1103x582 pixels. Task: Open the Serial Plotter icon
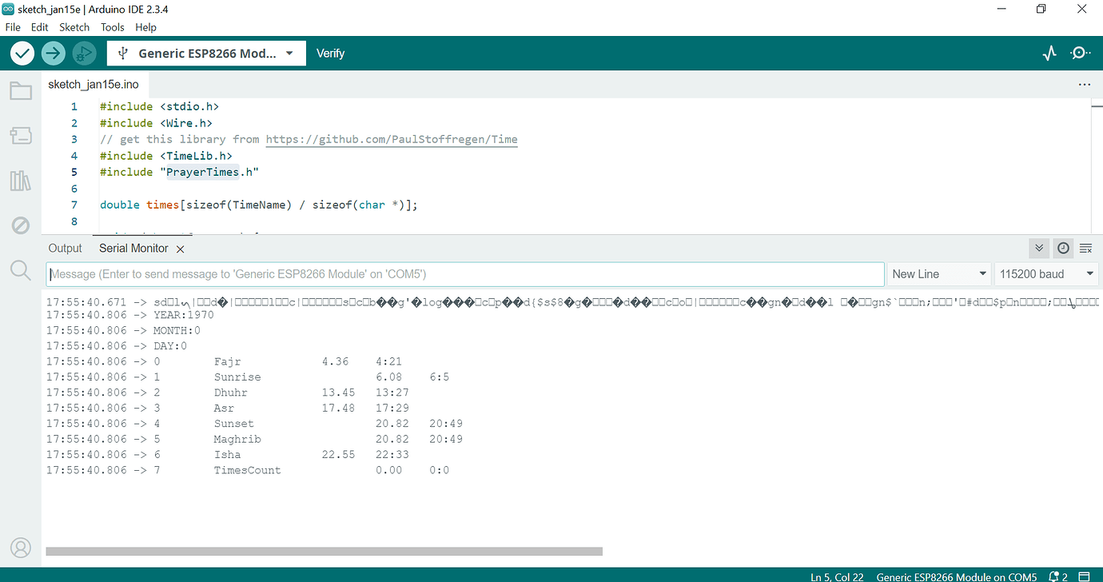1049,53
